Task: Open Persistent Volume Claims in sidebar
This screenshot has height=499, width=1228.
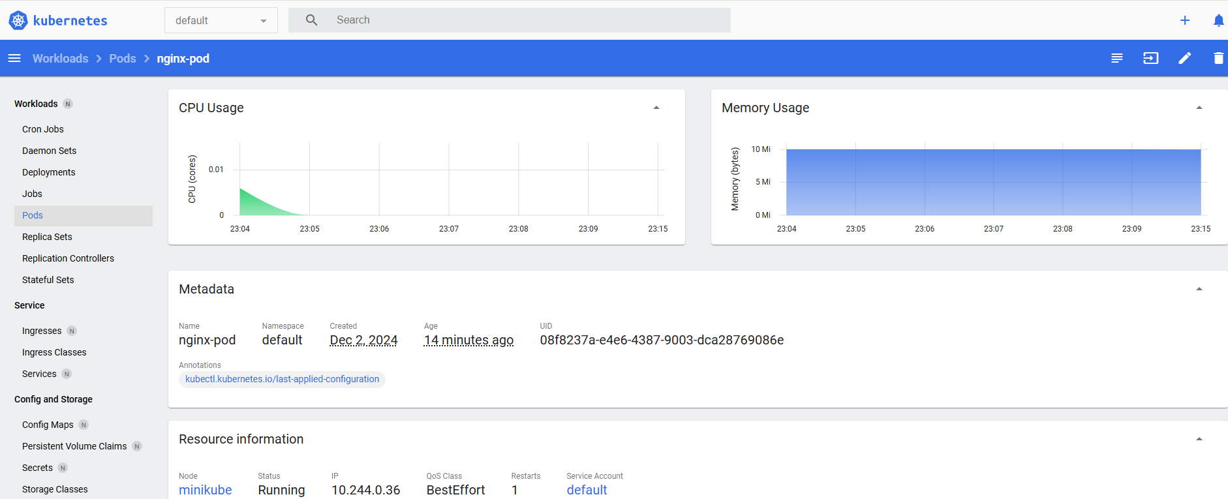Action: [74, 446]
